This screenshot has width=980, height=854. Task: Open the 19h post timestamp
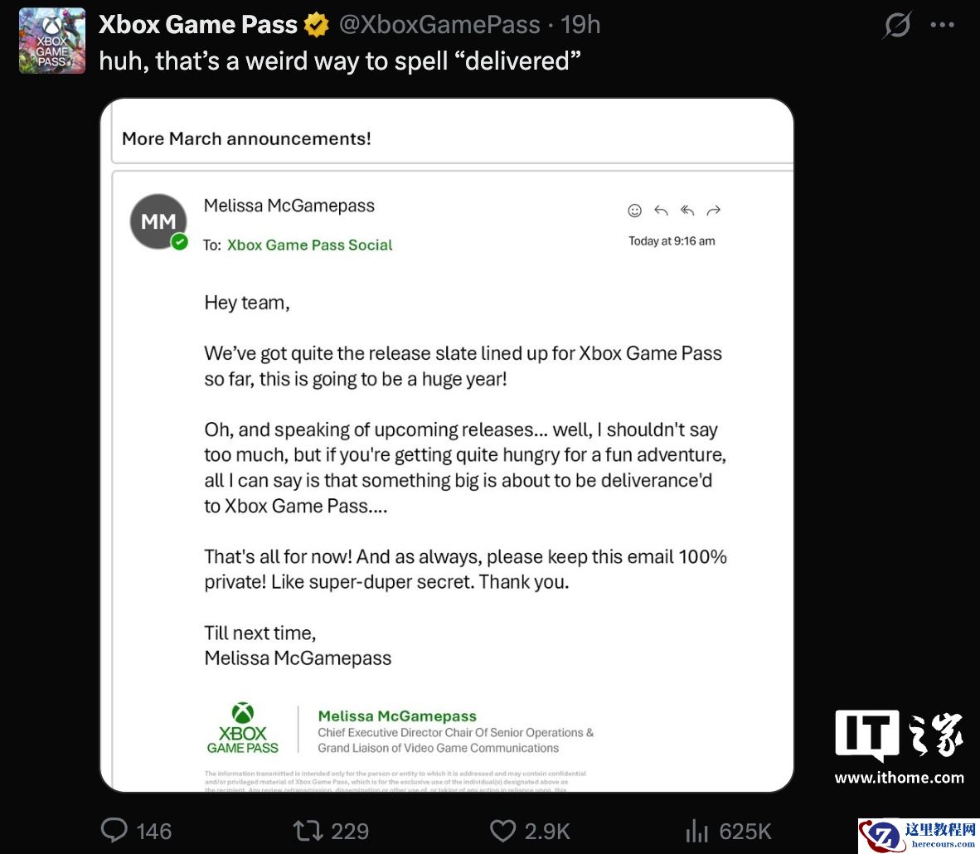click(x=580, y=25)
